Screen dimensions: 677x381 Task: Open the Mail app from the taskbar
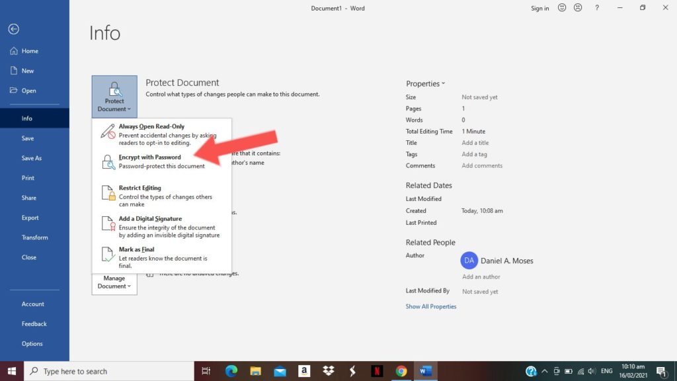click(280, 371)
